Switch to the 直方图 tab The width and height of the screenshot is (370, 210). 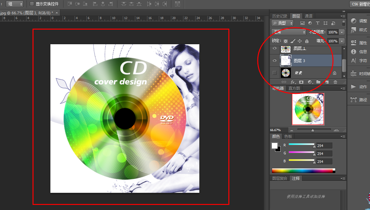pyautogui.click(x=294, y=88)
